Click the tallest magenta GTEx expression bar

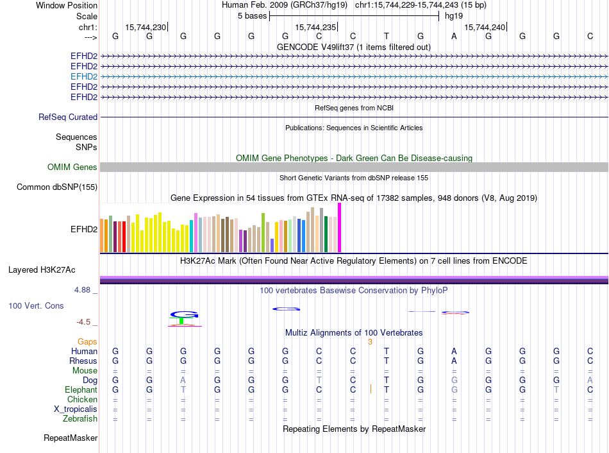[340, 228]
